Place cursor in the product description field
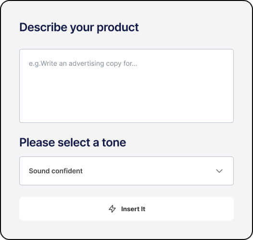The height and width of the screenshot is (240, 253). [126, 86]
